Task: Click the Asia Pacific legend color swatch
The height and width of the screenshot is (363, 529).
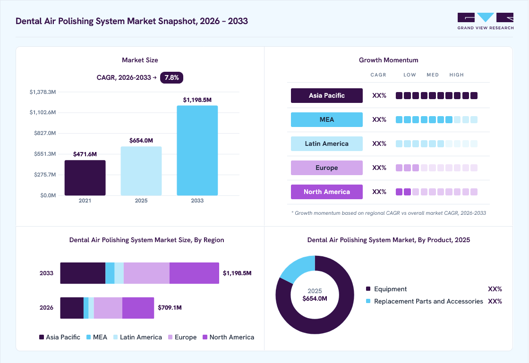Action: click(x=42, y=337)
